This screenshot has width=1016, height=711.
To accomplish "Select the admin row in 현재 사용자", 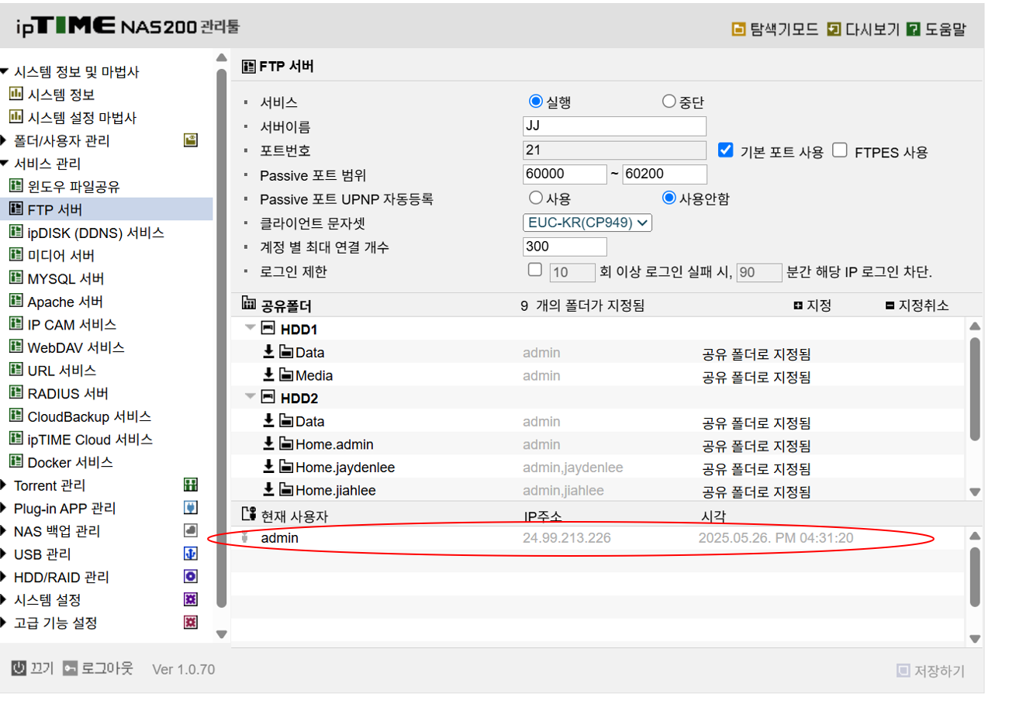I will (x=598, y=538).
